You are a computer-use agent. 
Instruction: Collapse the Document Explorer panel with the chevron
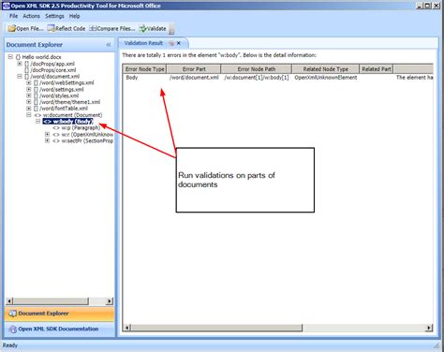click(109, 45)
